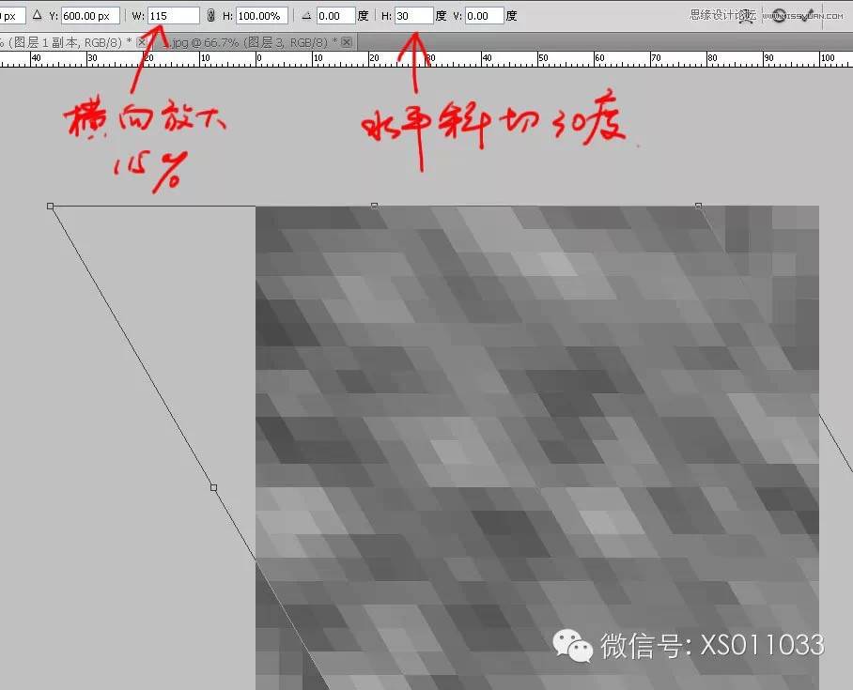Click the X position field at far left
Image resolution: width=853 pixels, height=690 pixels.
point(12,16)
